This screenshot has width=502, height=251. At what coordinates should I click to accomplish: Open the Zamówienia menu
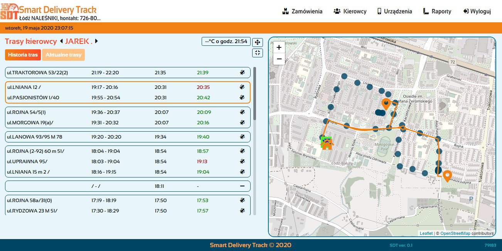click(302, 11)
